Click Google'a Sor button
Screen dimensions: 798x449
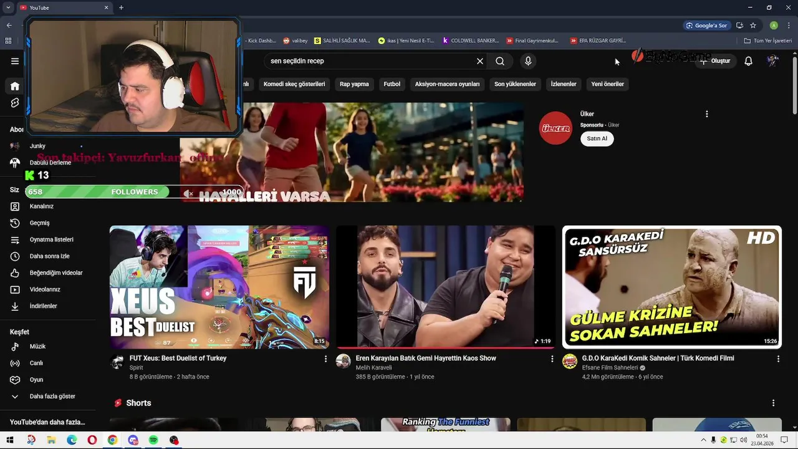click(x=706, y=26)
